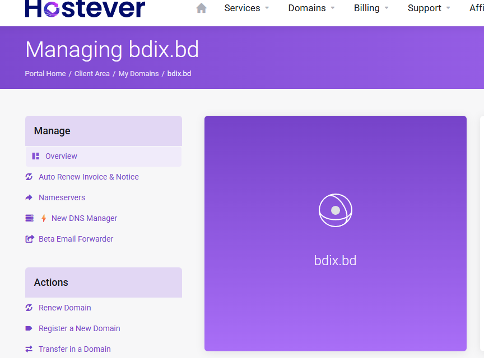The width and height of the screenshot is (484, 358).
Task: Expand the Billing dropdown menu
Action: 371,8
